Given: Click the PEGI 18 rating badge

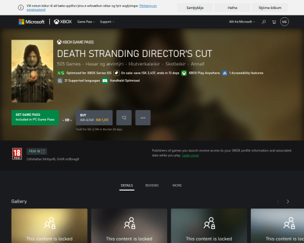Looking at the screenshot, I should tap(17, 154).
